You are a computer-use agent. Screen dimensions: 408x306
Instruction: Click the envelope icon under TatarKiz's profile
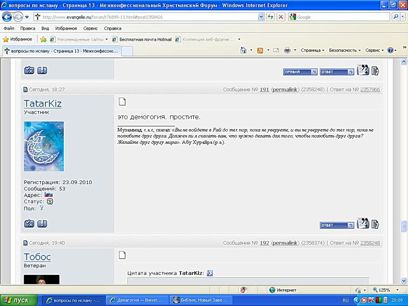click(30, 223)
